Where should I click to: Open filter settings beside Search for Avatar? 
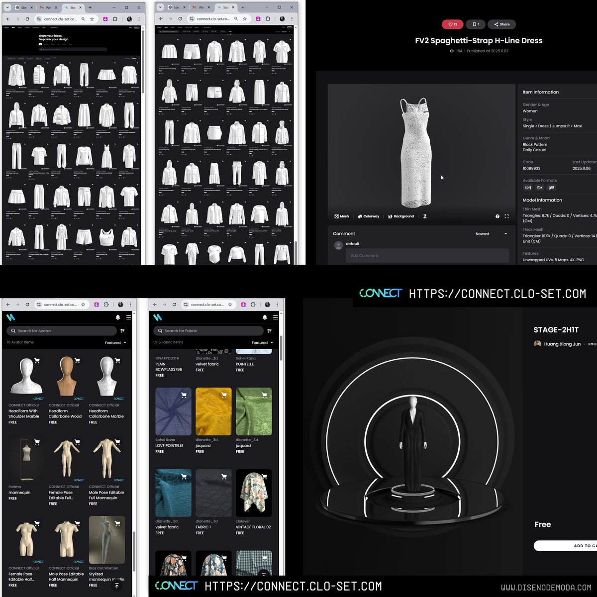(x=122, y=331)
